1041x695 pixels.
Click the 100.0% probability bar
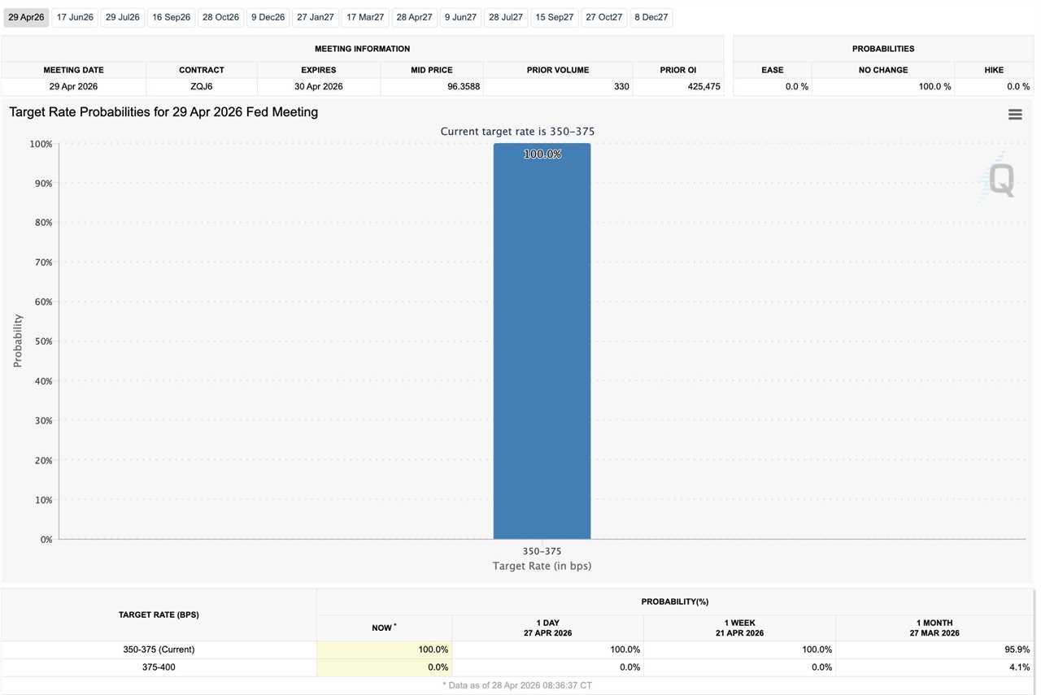[542, 341]
